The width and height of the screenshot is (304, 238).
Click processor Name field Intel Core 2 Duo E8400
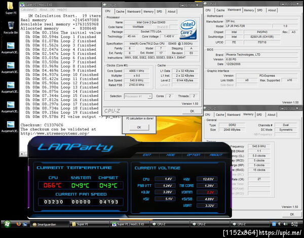point(151,22)
